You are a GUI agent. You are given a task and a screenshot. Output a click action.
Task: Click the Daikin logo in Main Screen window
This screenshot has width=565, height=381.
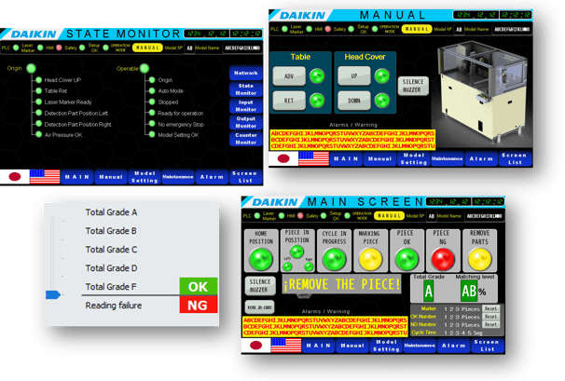[x=274, y=202]
